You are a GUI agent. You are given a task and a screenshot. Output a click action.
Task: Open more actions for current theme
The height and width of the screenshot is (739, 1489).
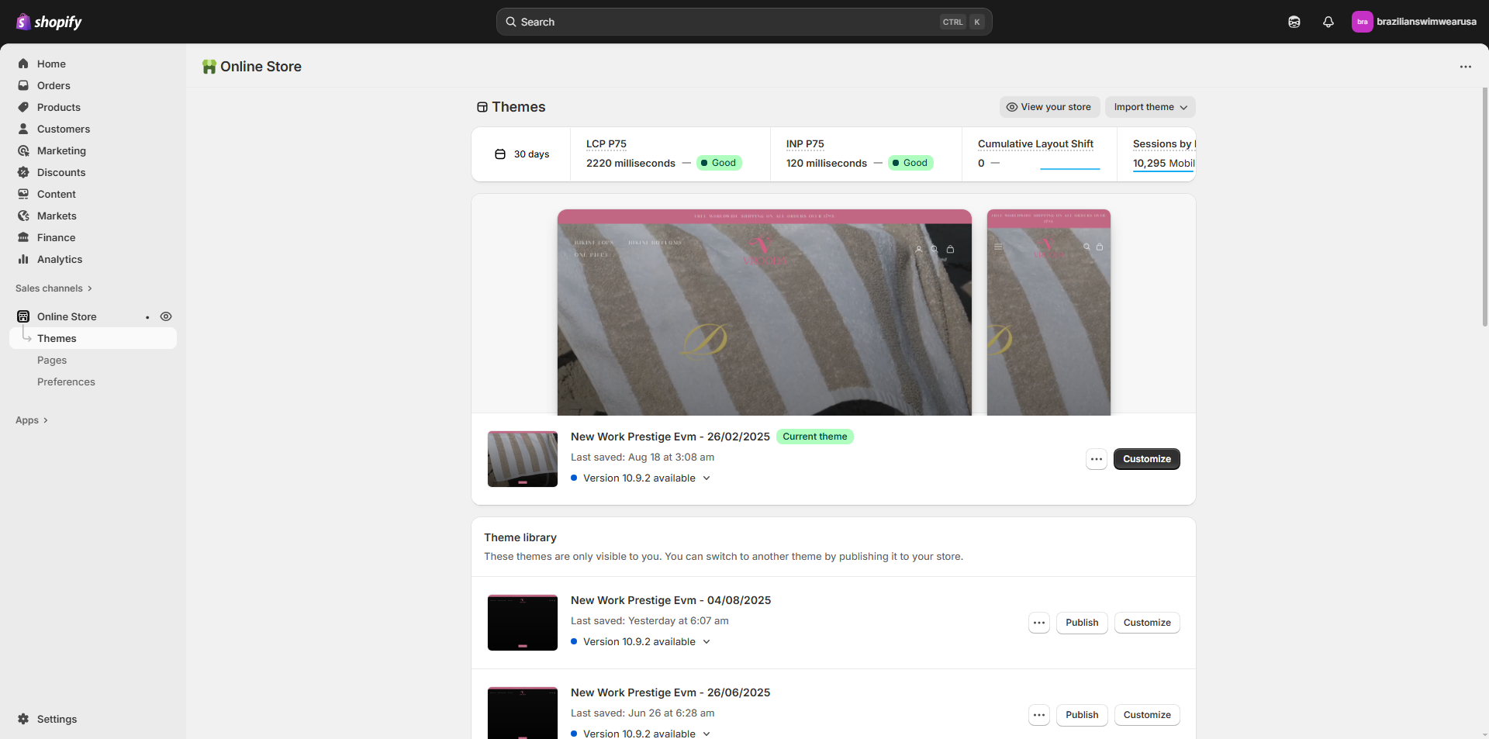1096,459
